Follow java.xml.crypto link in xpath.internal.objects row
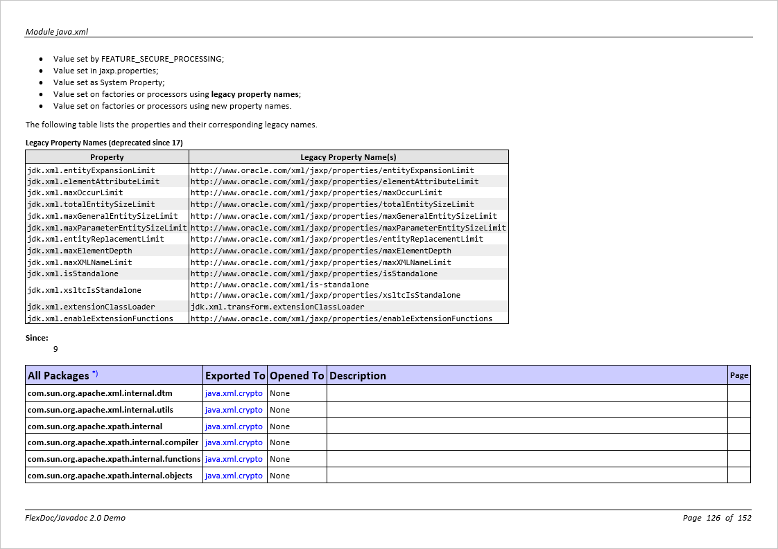The width and height of the screenshot is (778, 549). click(x=234, y=476)
